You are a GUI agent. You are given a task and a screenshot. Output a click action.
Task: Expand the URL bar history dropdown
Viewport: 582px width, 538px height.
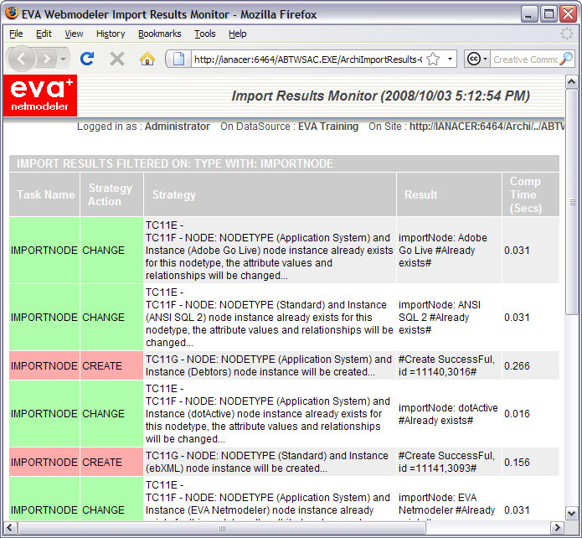pyautogui.click(x=450, y=59)
